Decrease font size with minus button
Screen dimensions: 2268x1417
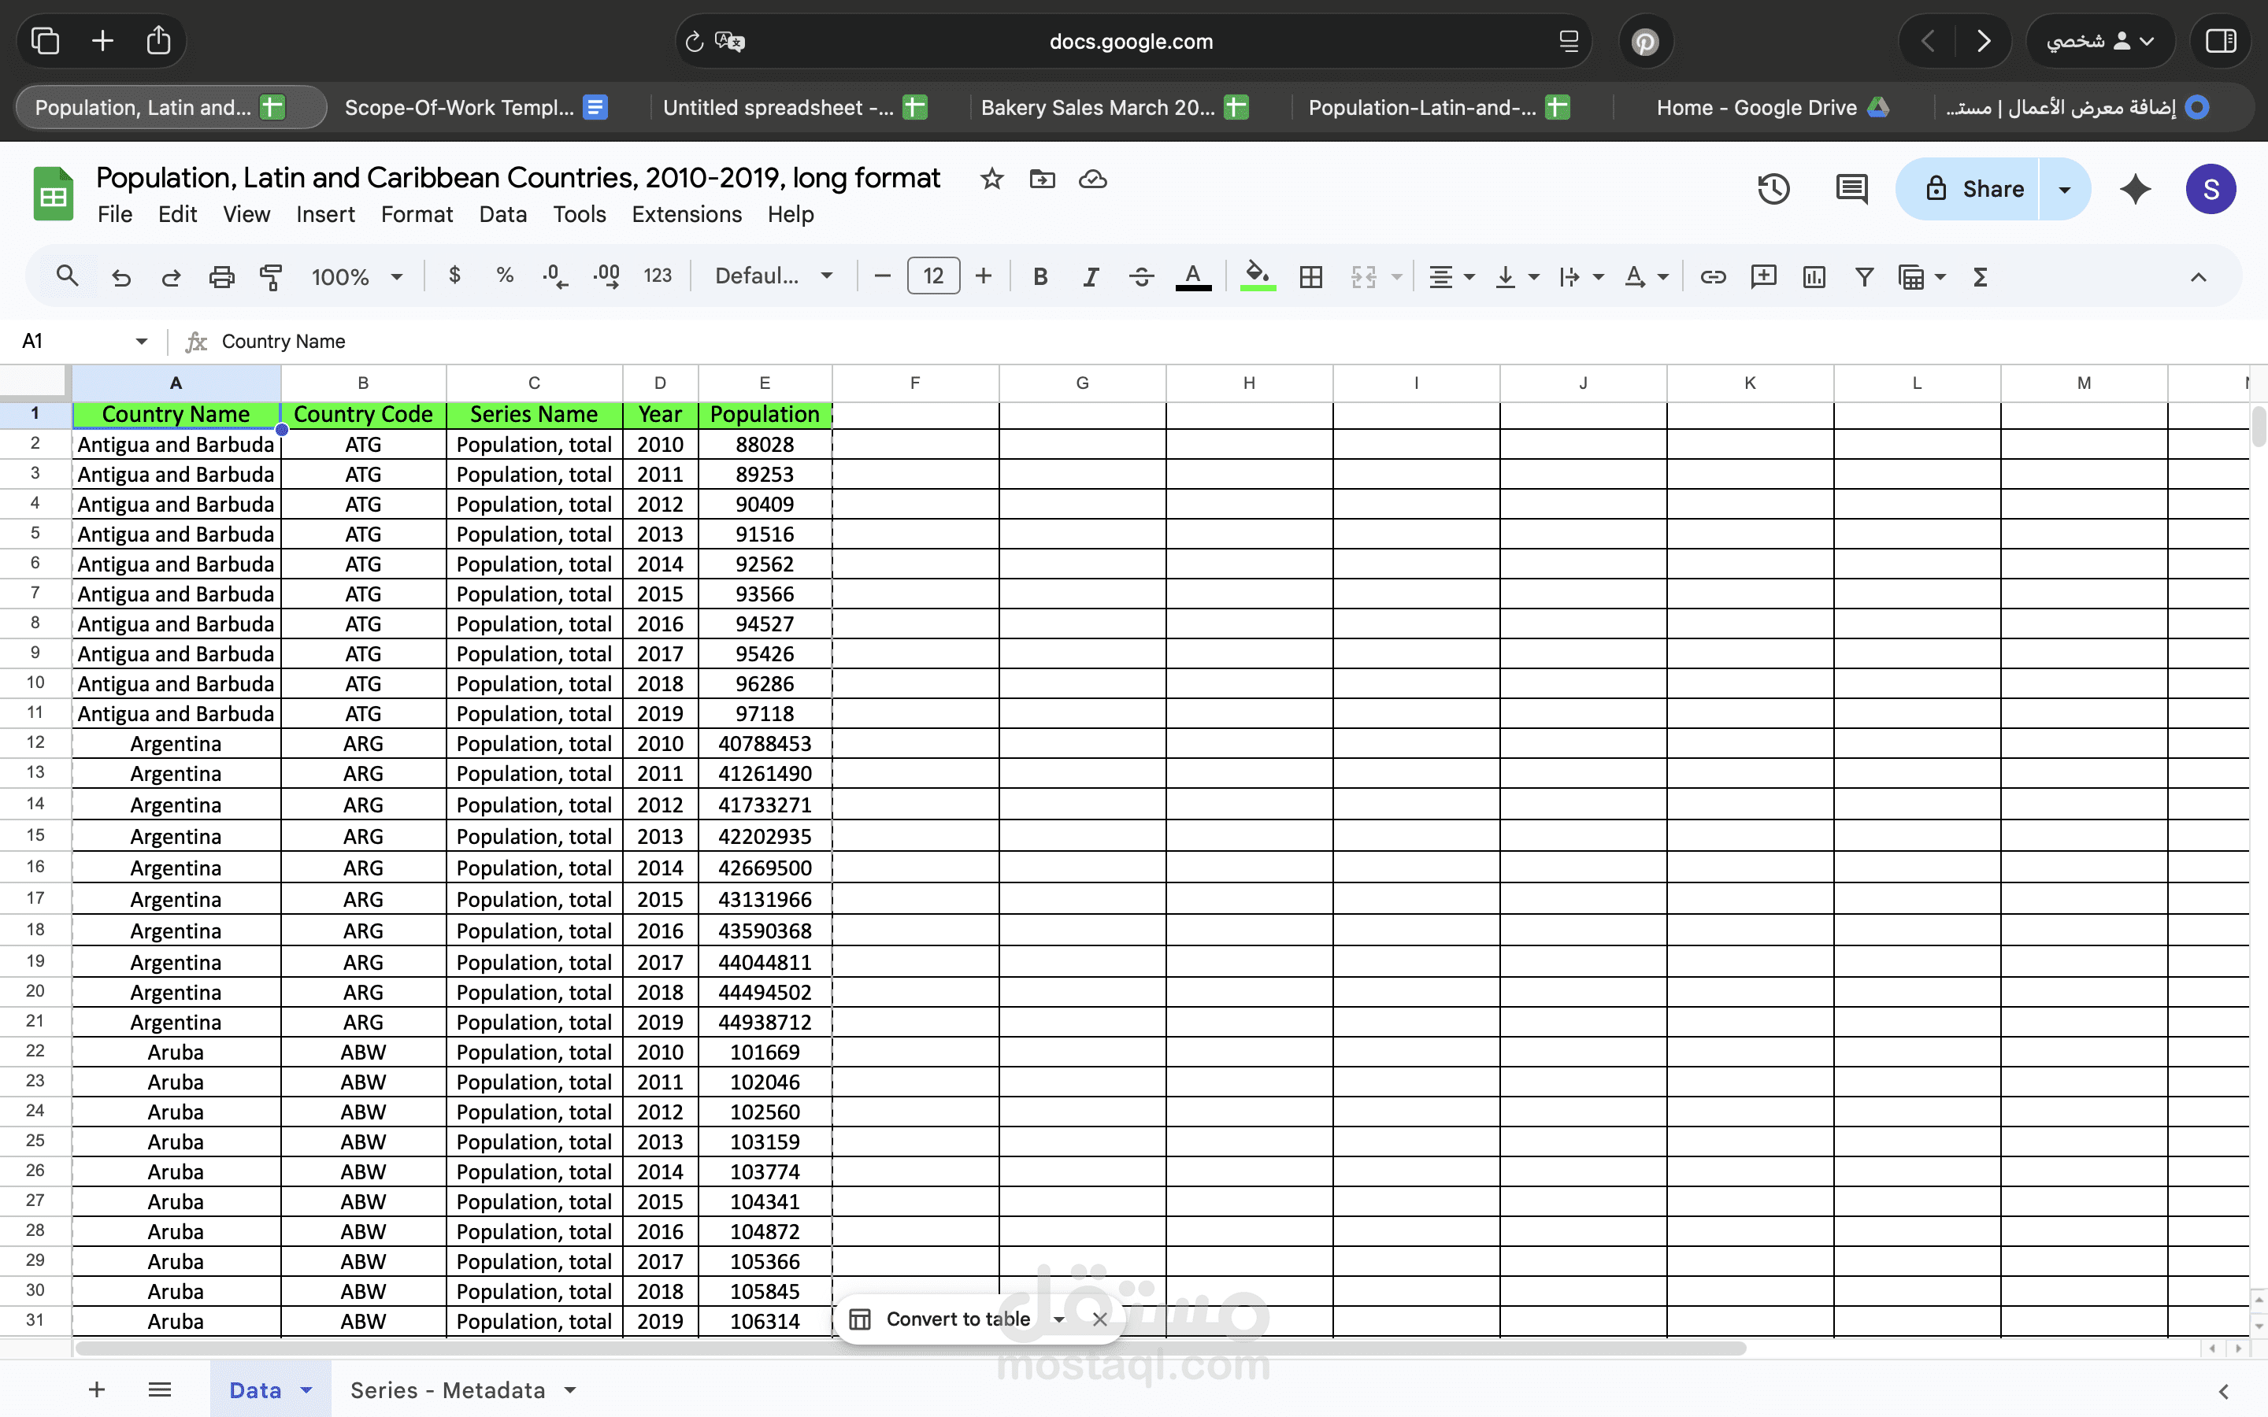(x=882, y=276)
